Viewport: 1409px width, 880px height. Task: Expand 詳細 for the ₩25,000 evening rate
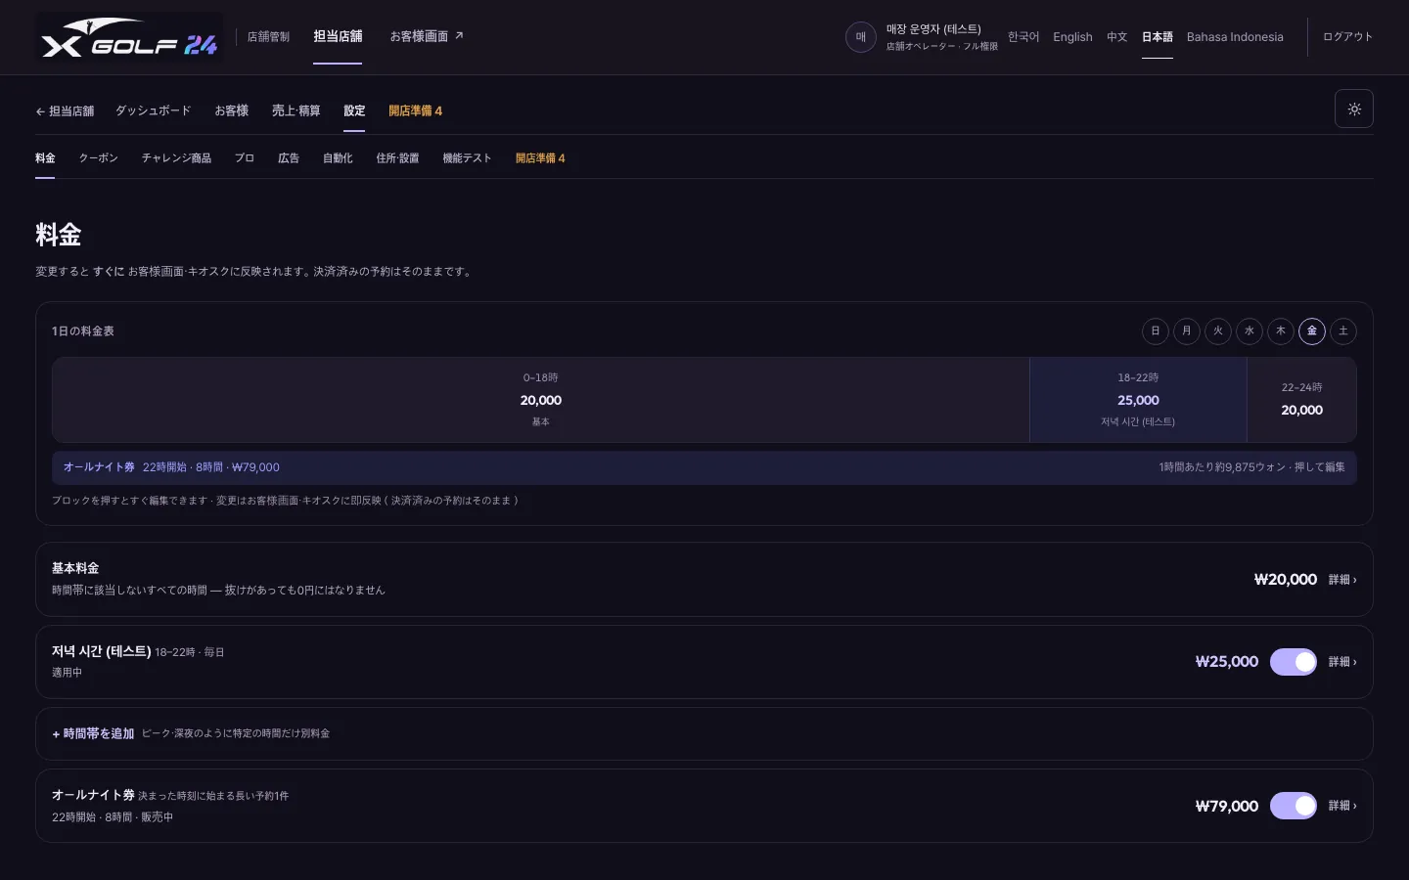(x=1342, y=662)
